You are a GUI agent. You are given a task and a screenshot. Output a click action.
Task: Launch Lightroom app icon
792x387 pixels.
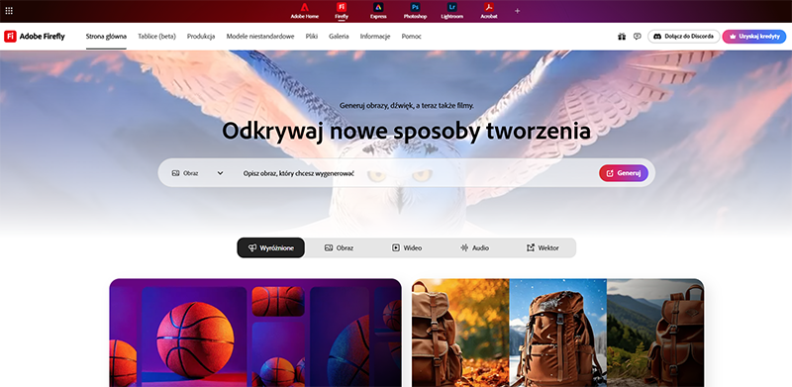[452, 11]
